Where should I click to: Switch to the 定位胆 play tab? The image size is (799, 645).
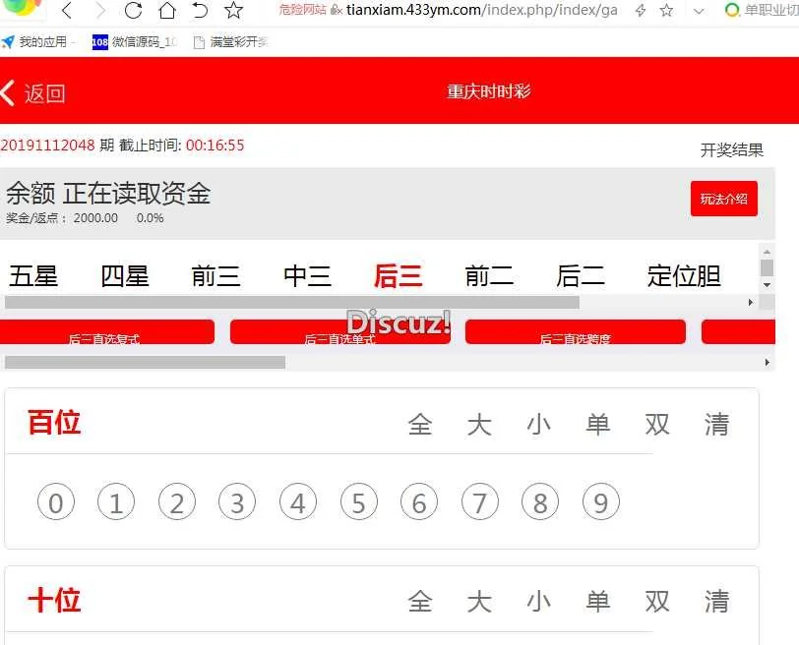pyautogui.click(x=684, y=276)
